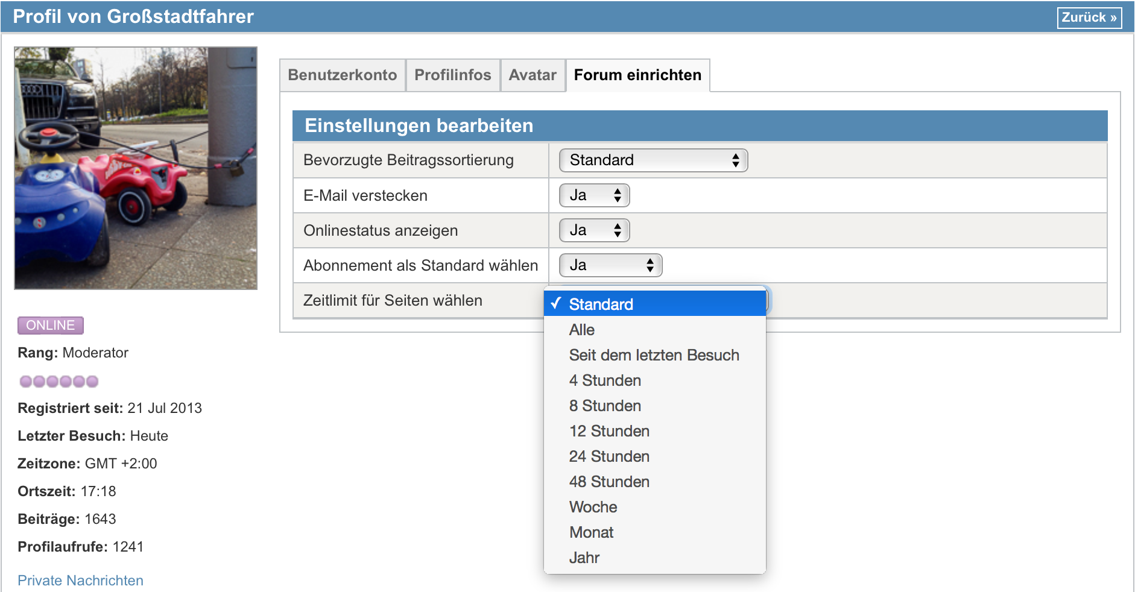Pick the Woche option
The image size is (1135, 592).
pyautogui.click(x=593, y=507)
